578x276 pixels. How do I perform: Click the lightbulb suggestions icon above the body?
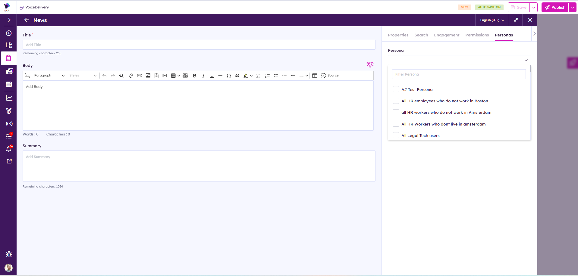point(370,64)
